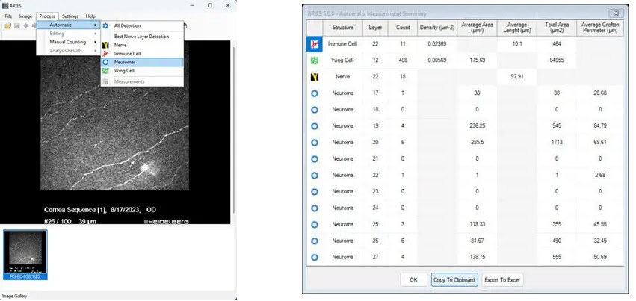Viewport: 636px width, 301px height.
Task: Run All Detection from the submenu
Action: (x=142, y=25)
